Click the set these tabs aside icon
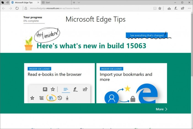The width and height of the screenshot is (193, 129). coord(8,2)
